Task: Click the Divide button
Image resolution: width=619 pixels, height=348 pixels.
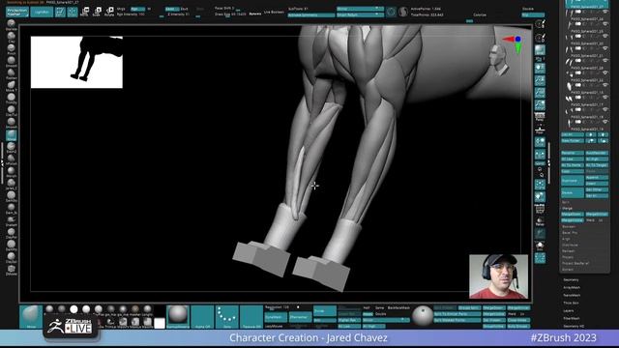Action: tap(325, 311)
